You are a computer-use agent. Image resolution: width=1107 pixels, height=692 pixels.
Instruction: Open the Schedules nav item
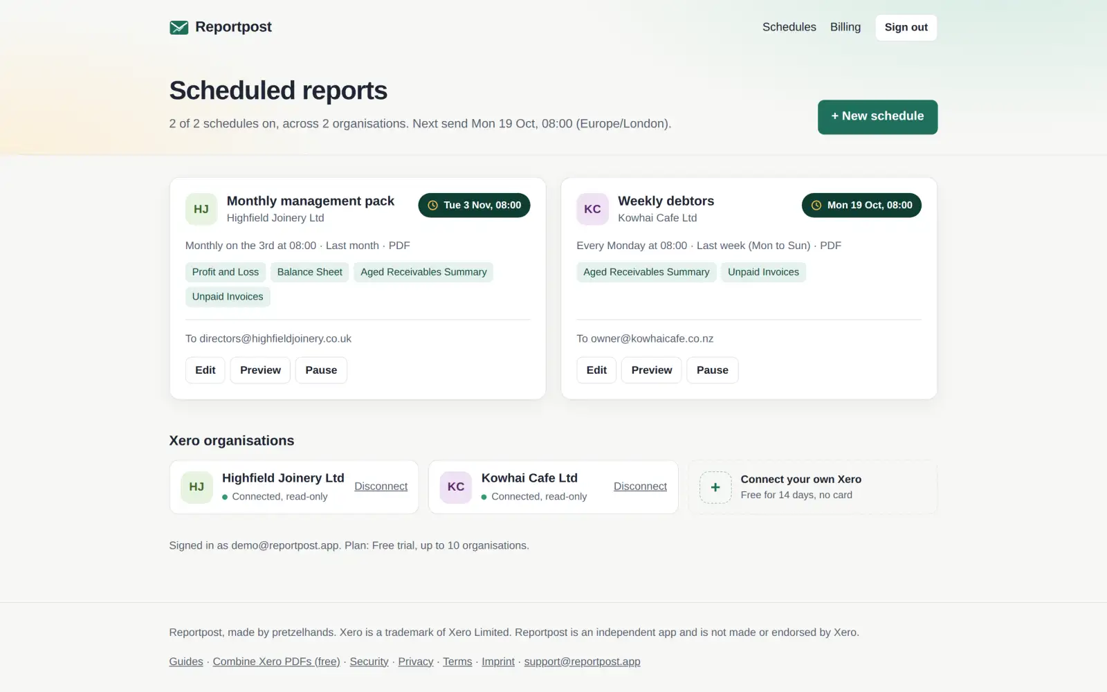click(789, 27)
